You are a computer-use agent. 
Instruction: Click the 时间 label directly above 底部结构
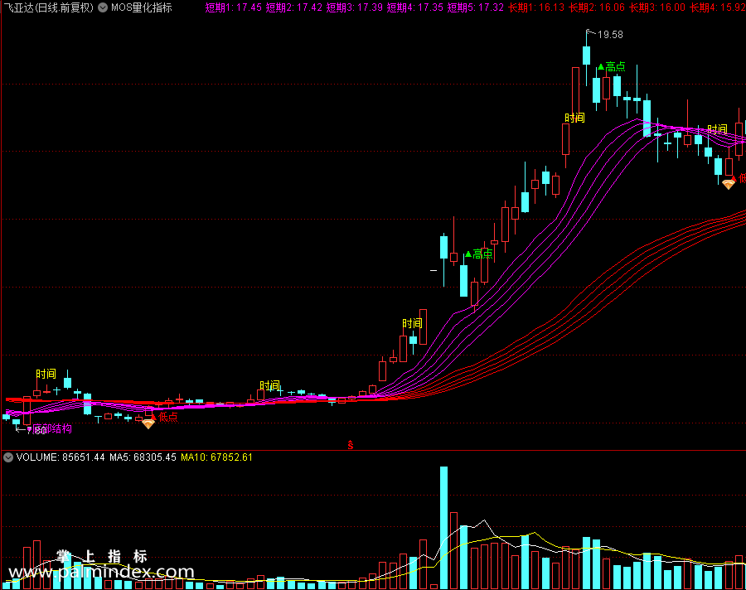[46, 374]
